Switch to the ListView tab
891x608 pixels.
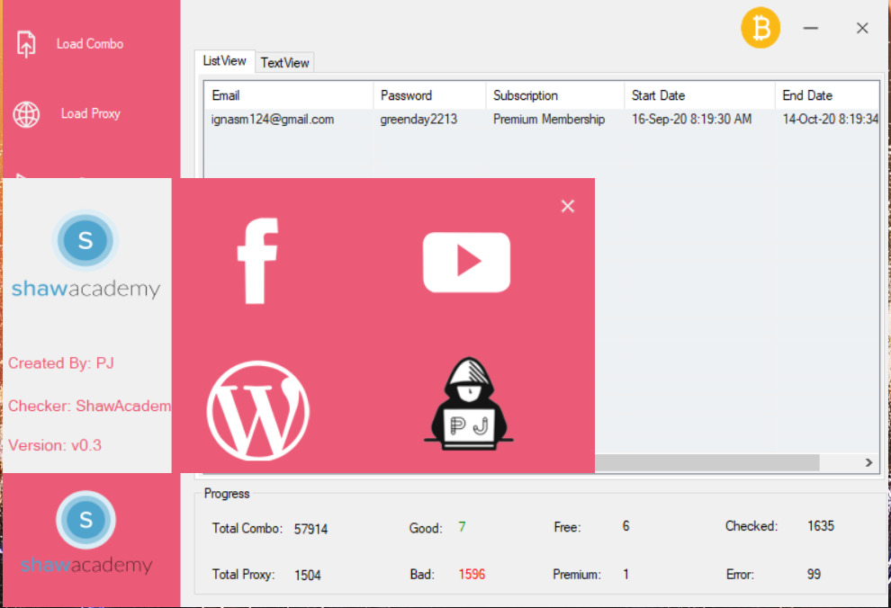(224, 61)
